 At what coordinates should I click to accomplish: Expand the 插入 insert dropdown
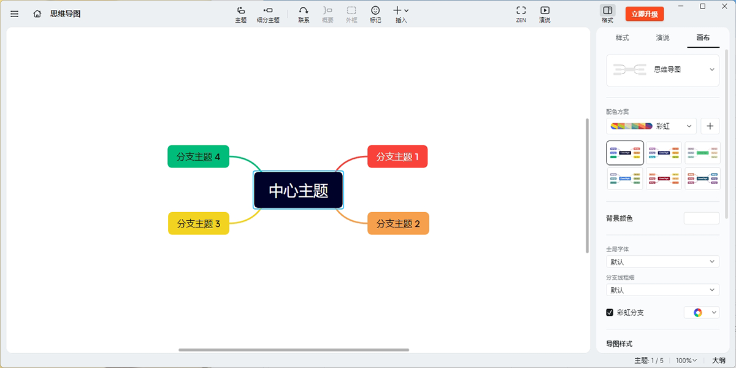[x=401, y=14]
